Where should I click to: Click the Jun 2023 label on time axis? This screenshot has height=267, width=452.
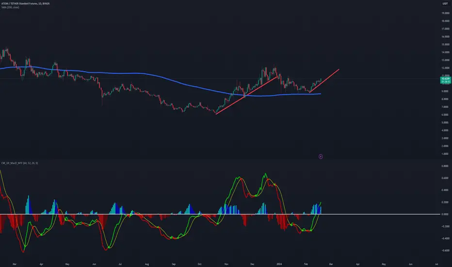tap(94, 264)
